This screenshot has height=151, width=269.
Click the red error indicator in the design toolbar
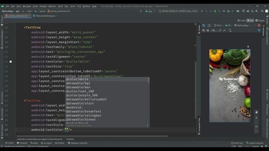259,25
